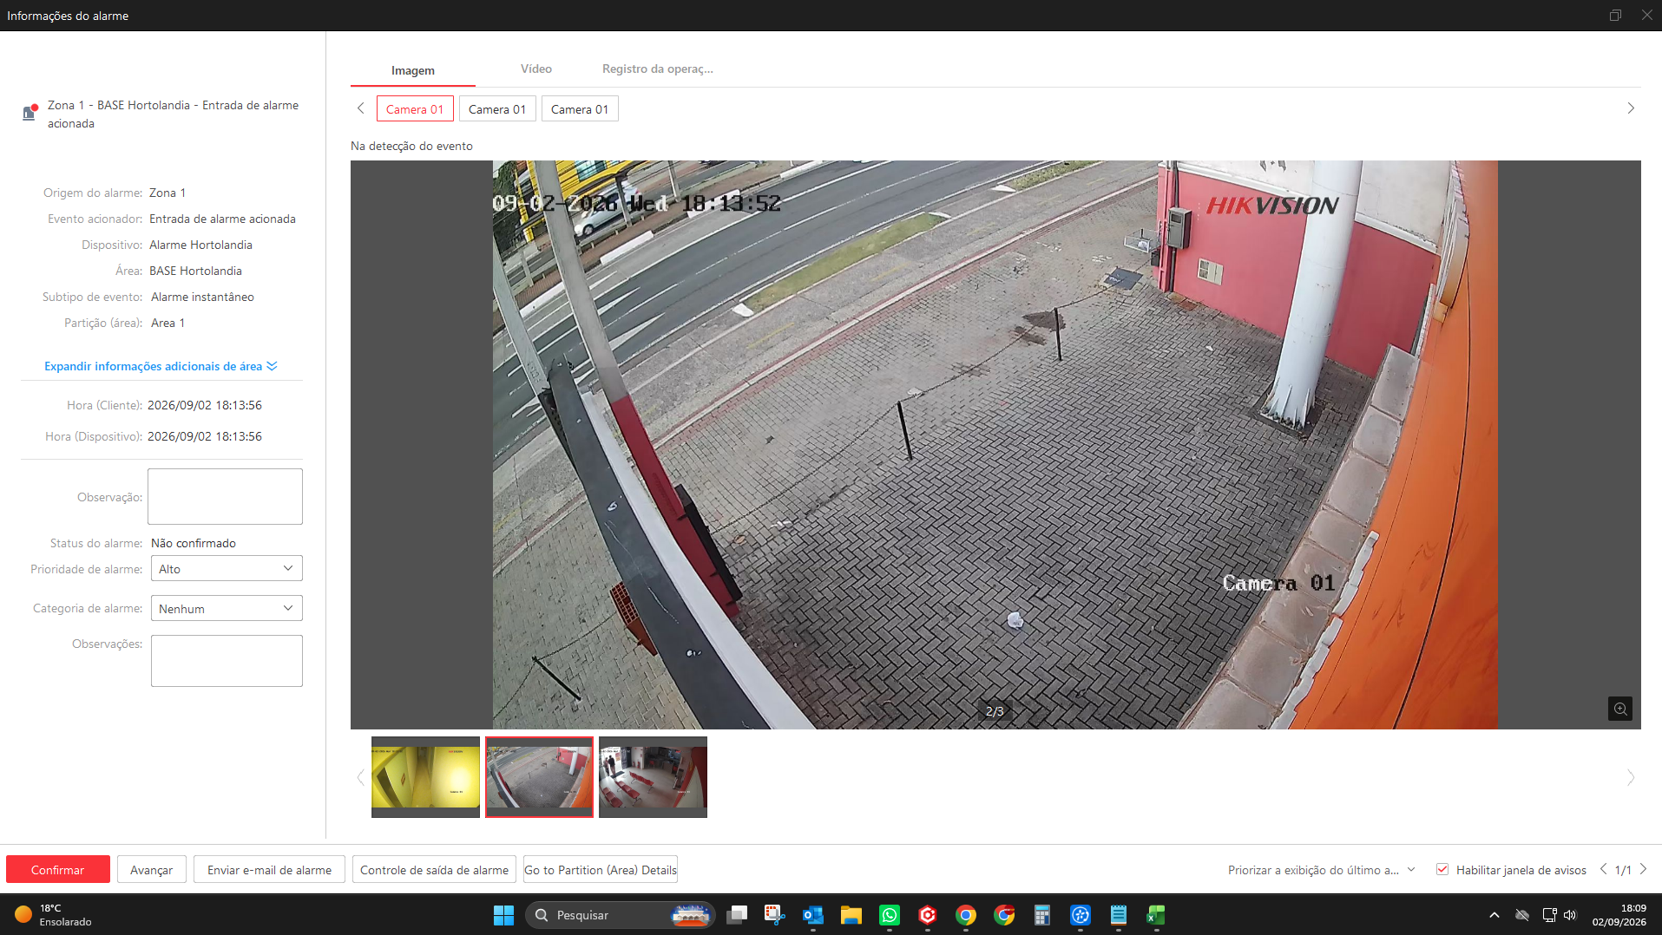
Task: Open Excel from the taskbar
Action: pyautogui.click(x=1156, y=915)
